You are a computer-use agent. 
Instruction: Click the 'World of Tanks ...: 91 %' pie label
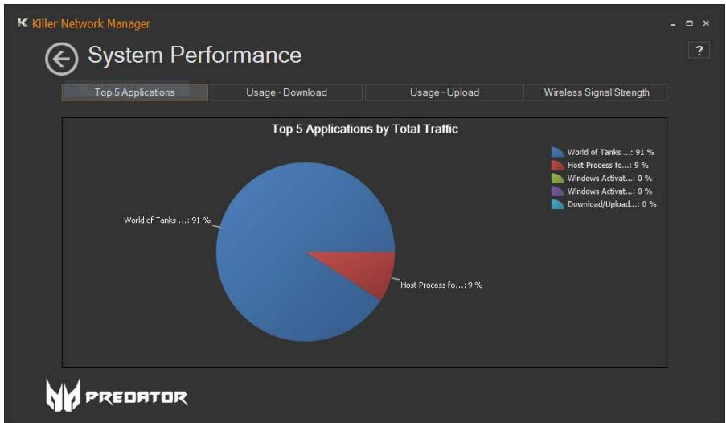(167, 220)
